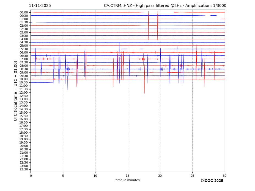Select the 00:00 time row label
The image size is (255, 191).
coord(24,12)
